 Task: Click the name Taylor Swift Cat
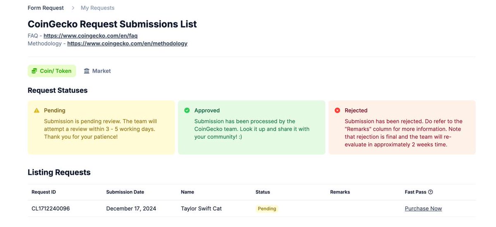click(x=201, y=208)
